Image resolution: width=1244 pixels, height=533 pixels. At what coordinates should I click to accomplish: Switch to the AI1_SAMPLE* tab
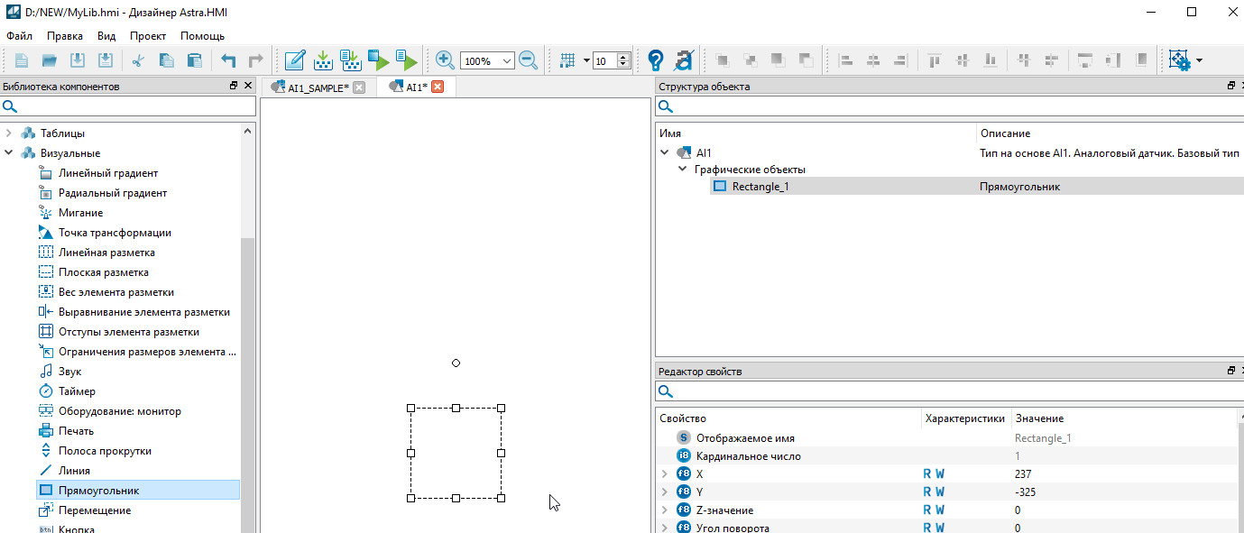click(x=318, y=87)
